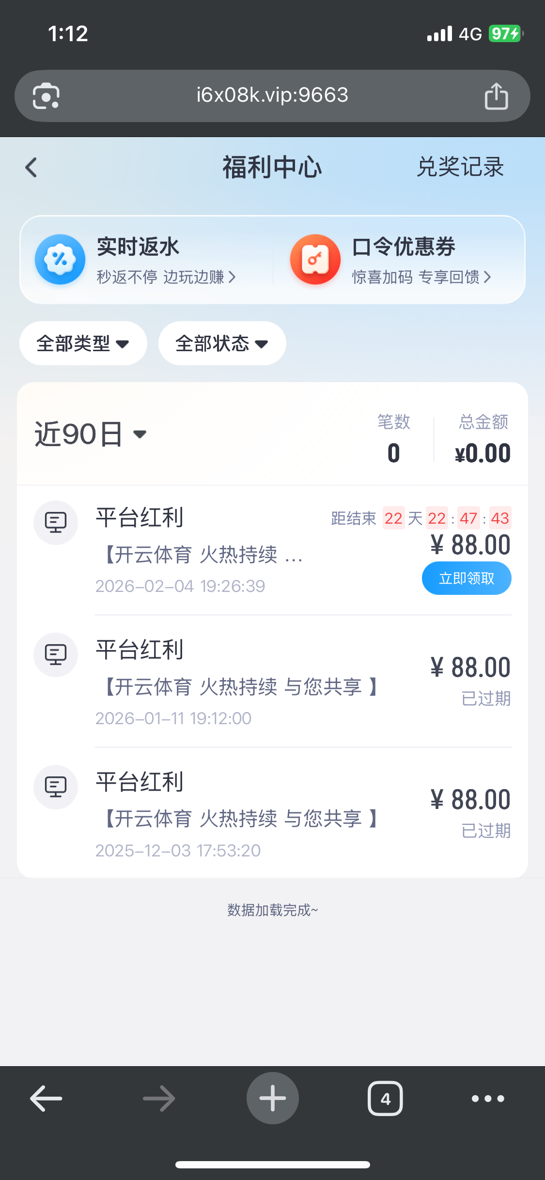Tap the address bar URL i6x08k.vip:9663
Screen dimensions: 545x1180
[x=272, y=95]
